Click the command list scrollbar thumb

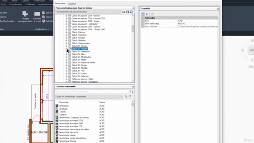[133, 105]
